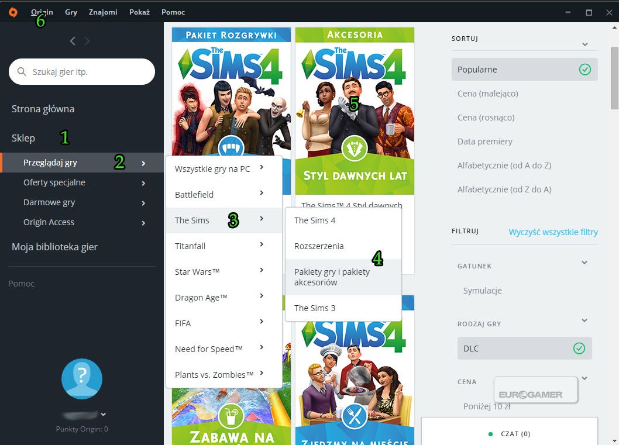Viewport: 619px width, 445px height.
Task: Select The Sims 3 submenu entry
Action: (343, 308)
